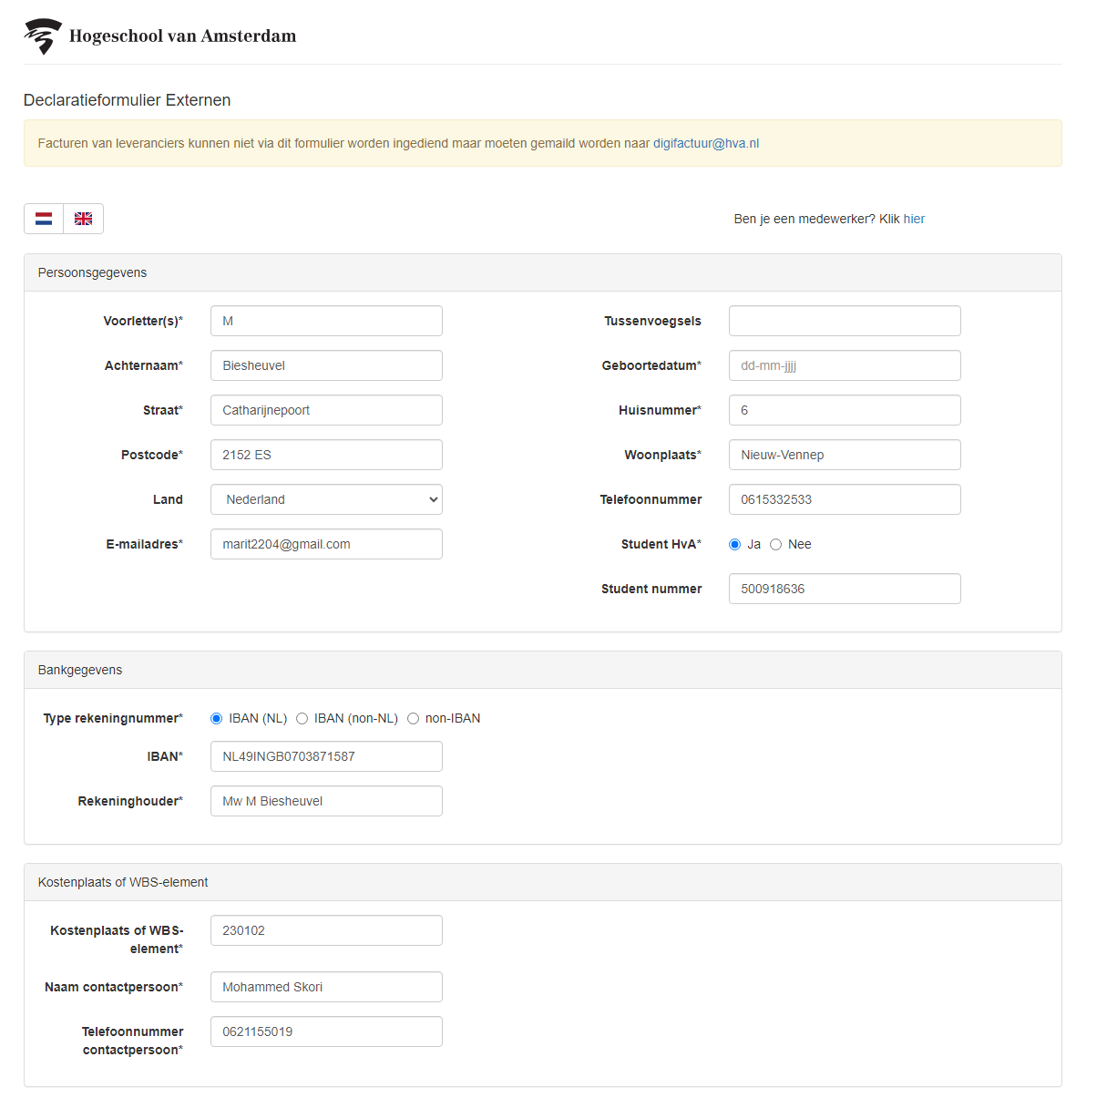Click the Hogeschool van Amsterdam logo icon

42,36
